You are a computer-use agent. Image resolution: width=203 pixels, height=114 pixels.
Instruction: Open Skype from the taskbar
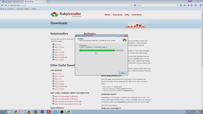click(55, 112)
